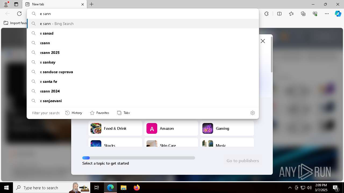The width and height of the screenshot is (344, 193).
Task: Click the topic selection progress bar
Action: pyautogui.click(x=139, y=158)
